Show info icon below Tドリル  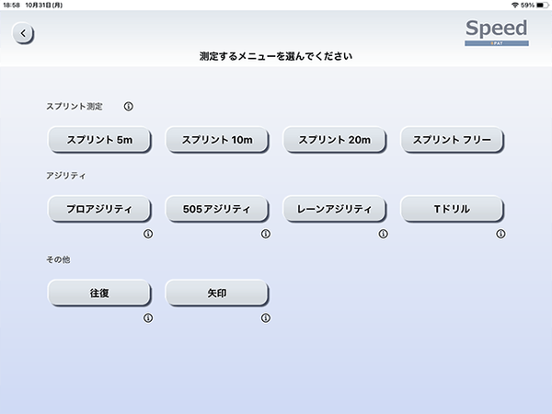coord(501,234)
